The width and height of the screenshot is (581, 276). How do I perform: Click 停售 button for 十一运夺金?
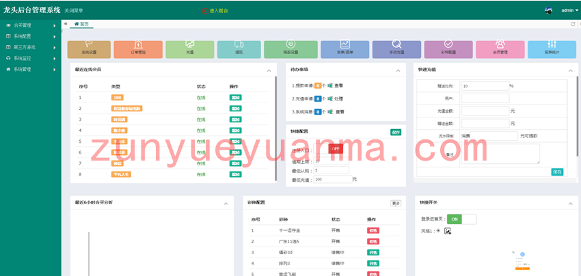tap(373, 230)
